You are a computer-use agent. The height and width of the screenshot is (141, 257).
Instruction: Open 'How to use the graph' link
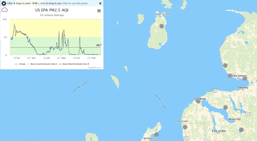[x=75, y=3]
